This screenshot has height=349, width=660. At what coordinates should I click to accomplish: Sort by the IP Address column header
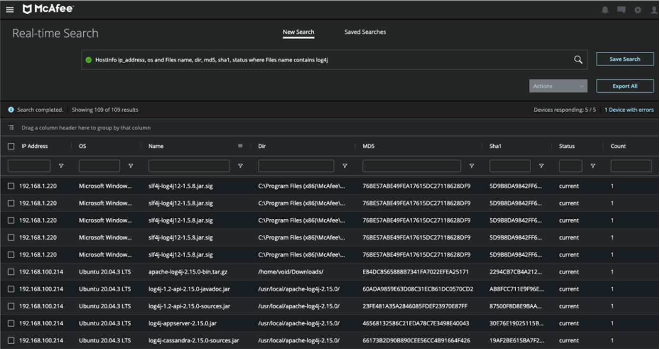point(35,146)
